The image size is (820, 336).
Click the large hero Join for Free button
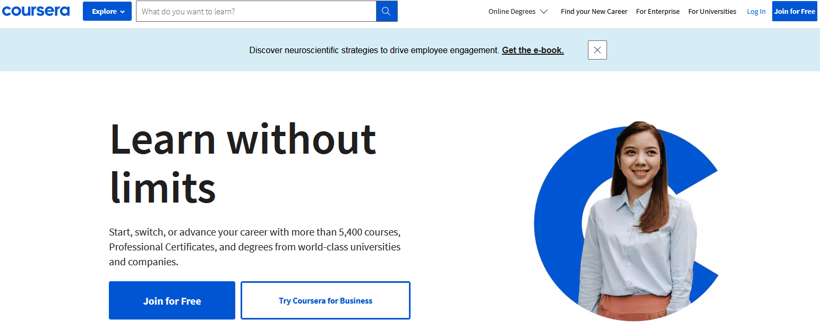pyautogui.click(x=172, y=300)
